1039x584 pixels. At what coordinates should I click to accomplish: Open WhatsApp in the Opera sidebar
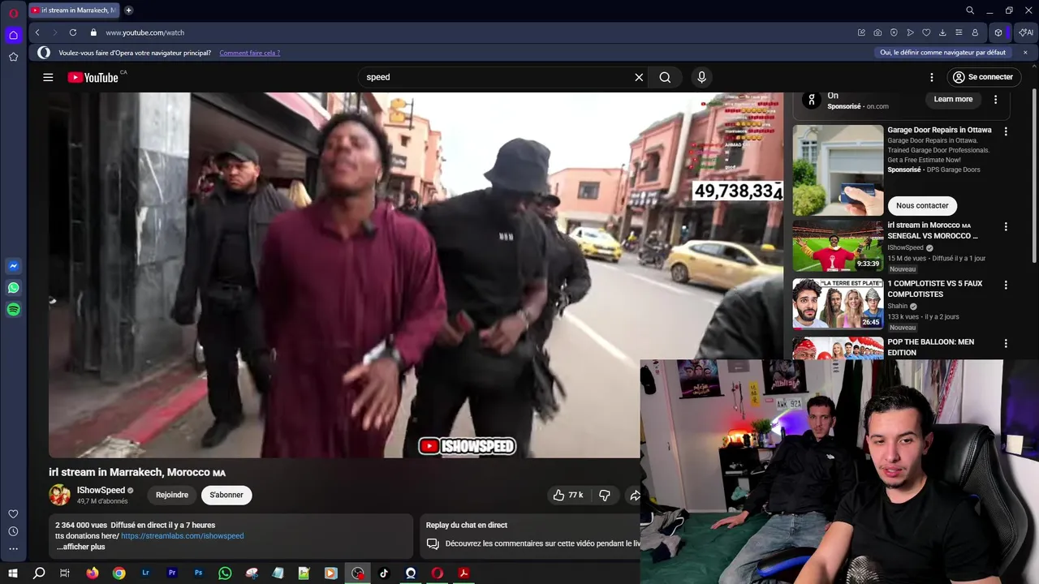pyautogui.click(x=13, y=288)
